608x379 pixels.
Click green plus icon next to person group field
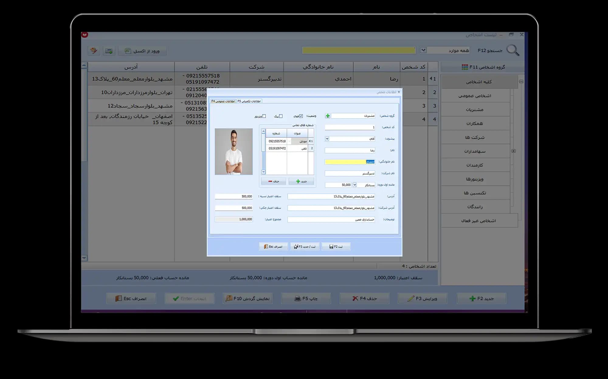pos(328,116)
